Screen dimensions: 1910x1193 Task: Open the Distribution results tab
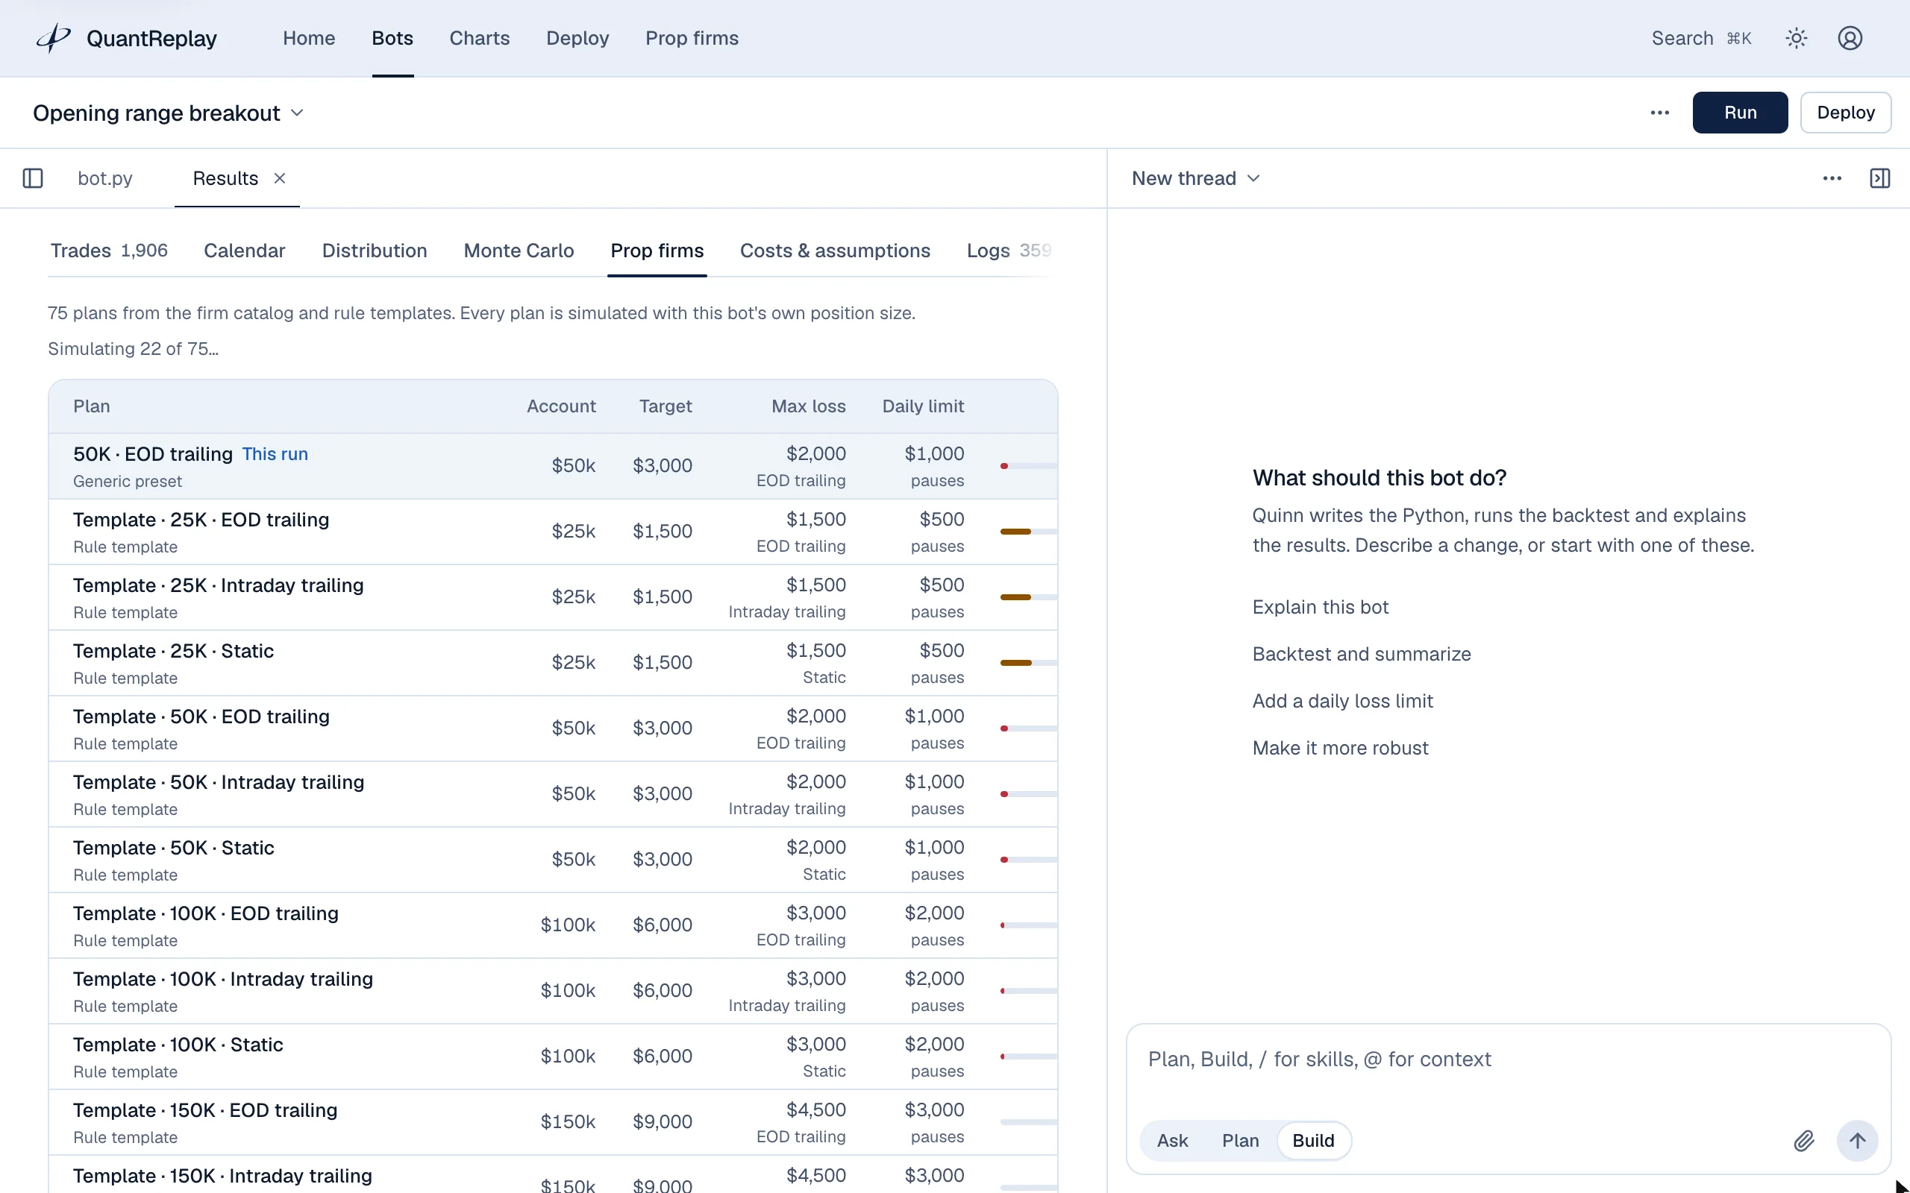[374, 250]
